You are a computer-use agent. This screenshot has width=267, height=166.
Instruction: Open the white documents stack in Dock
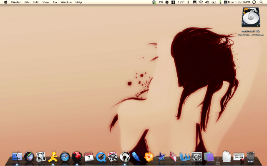tap(227, 156)
